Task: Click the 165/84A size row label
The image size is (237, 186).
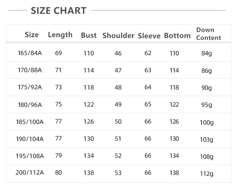Action: tap(30, 53)
